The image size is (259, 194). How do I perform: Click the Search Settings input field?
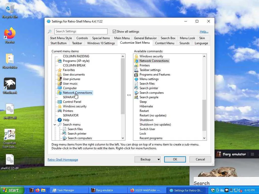(81, 31)
